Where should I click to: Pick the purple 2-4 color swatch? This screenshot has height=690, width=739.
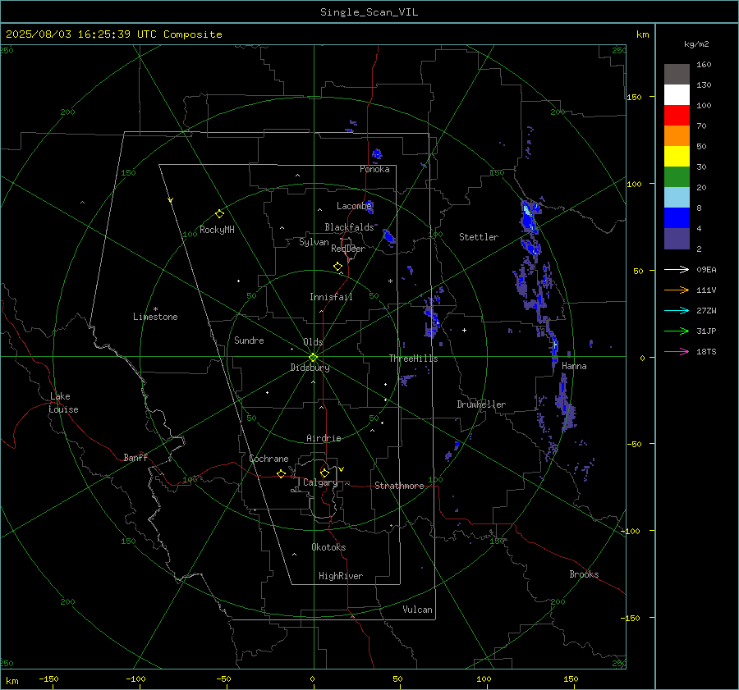677,238
